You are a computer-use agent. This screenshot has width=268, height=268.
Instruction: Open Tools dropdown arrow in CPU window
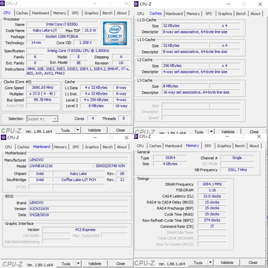tap(78, 130)
